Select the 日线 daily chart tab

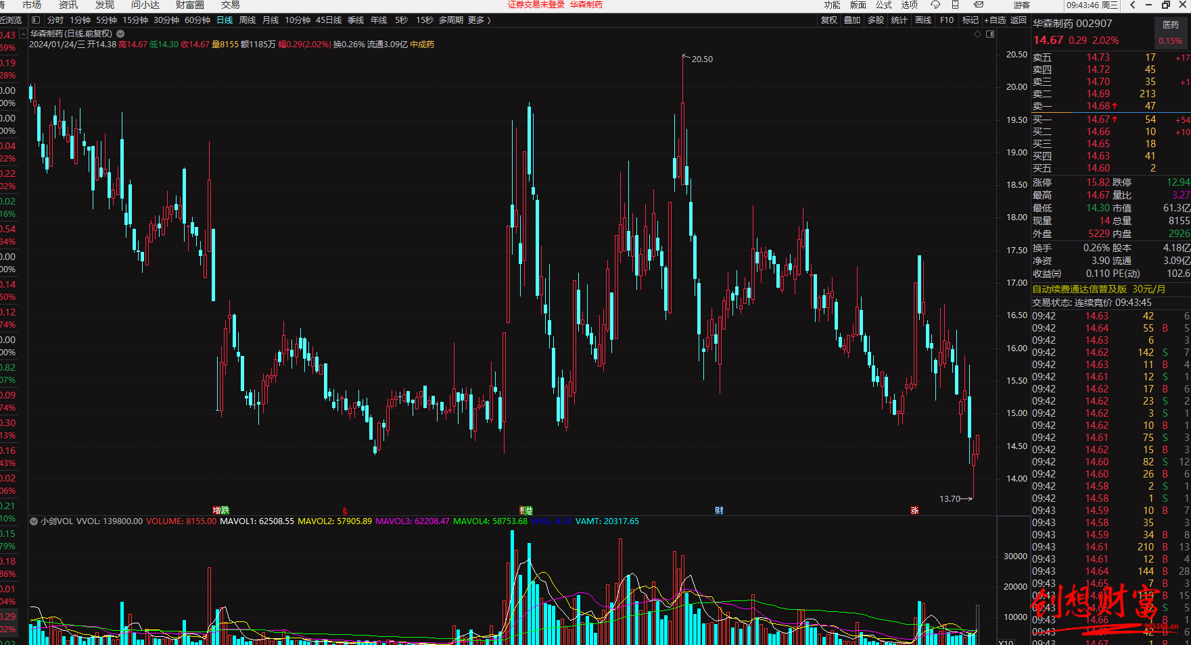[225, 20]
